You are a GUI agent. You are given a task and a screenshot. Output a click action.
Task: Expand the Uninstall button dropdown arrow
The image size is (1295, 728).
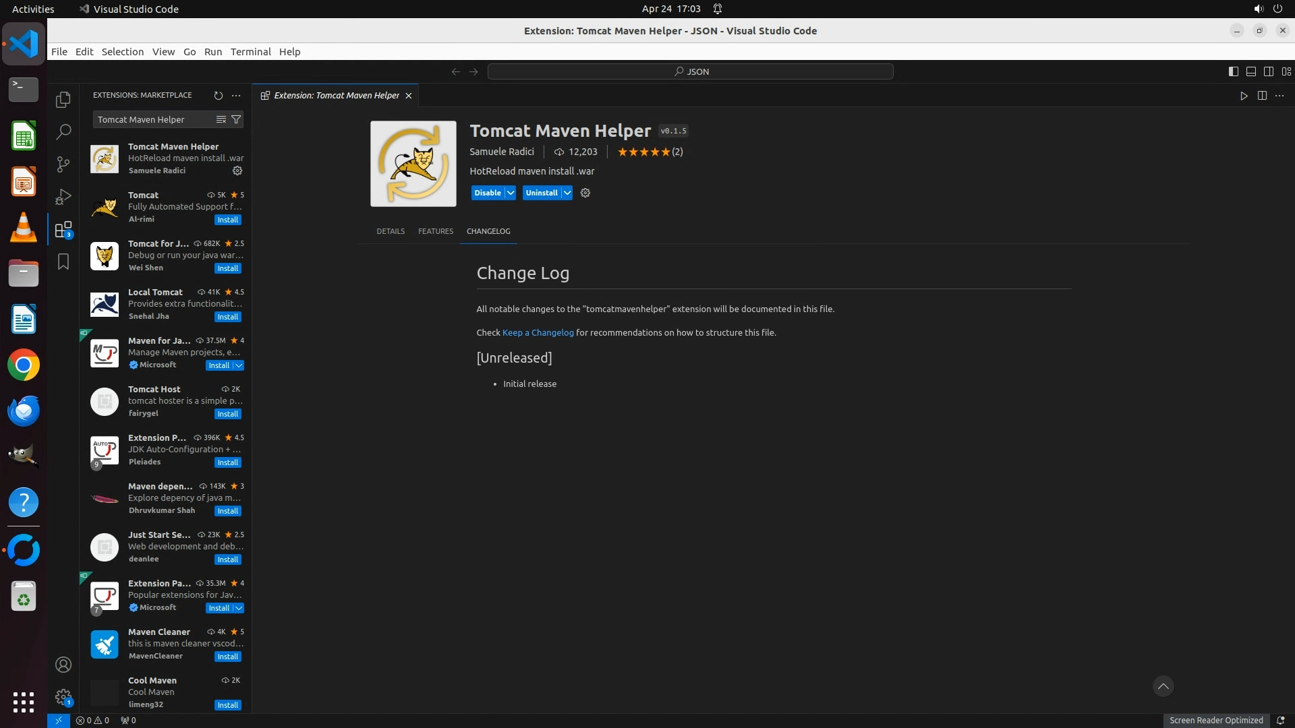[x=567, y=193]
